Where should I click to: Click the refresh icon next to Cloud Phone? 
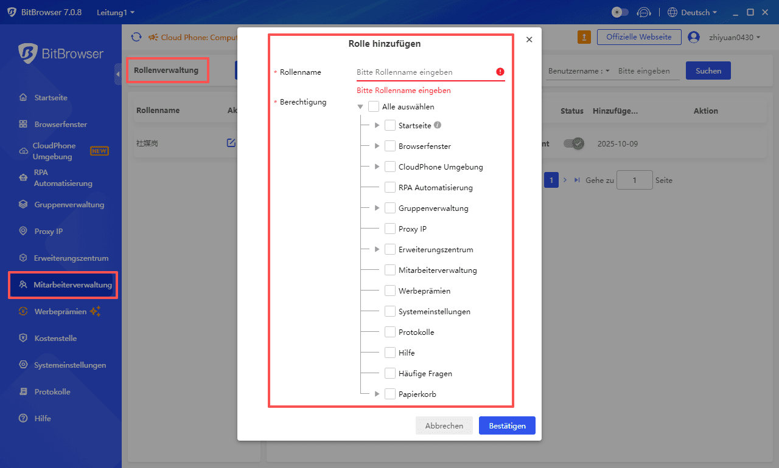[x=136, y=37]
